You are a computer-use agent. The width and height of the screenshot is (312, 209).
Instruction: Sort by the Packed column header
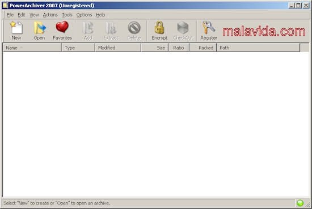click(x=203, y=48)
